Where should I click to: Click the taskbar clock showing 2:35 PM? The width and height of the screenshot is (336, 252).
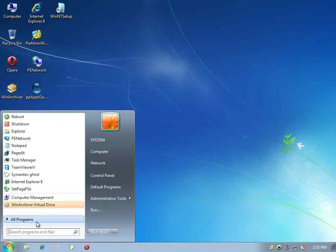pyautogui.click(x=319, y=247)
